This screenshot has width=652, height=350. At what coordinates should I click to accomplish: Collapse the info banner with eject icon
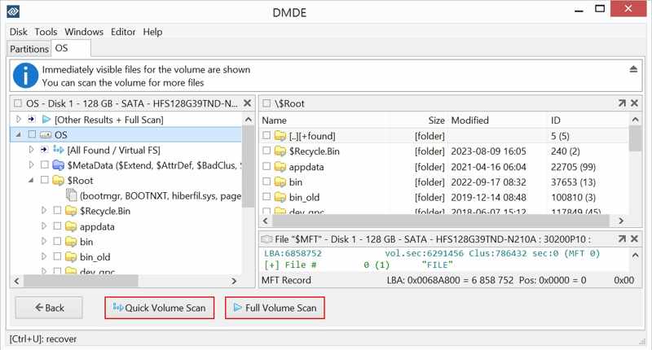pos(633,69)
